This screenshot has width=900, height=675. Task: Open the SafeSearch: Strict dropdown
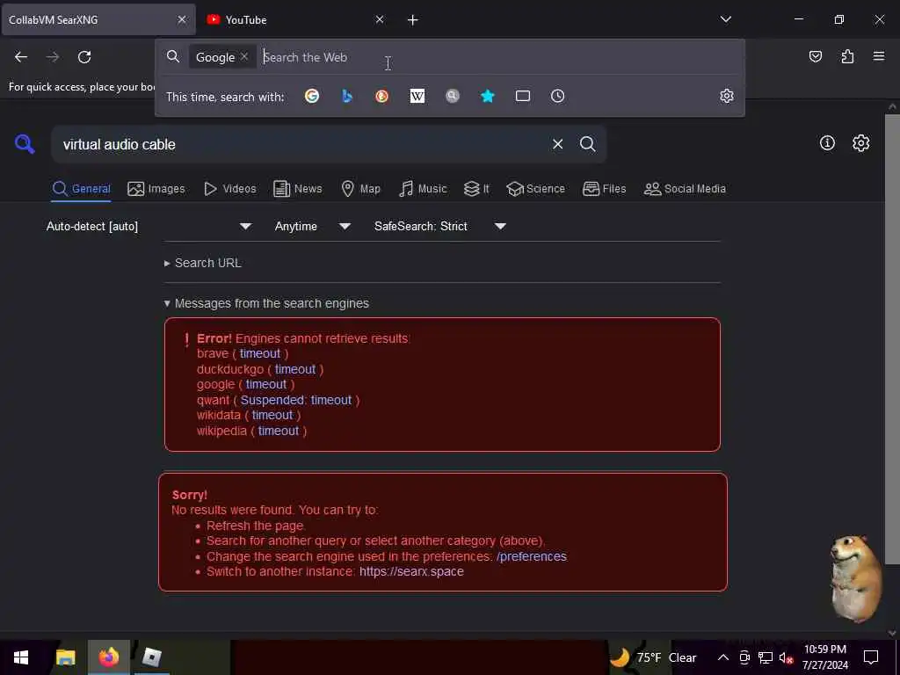pos(440,226)
